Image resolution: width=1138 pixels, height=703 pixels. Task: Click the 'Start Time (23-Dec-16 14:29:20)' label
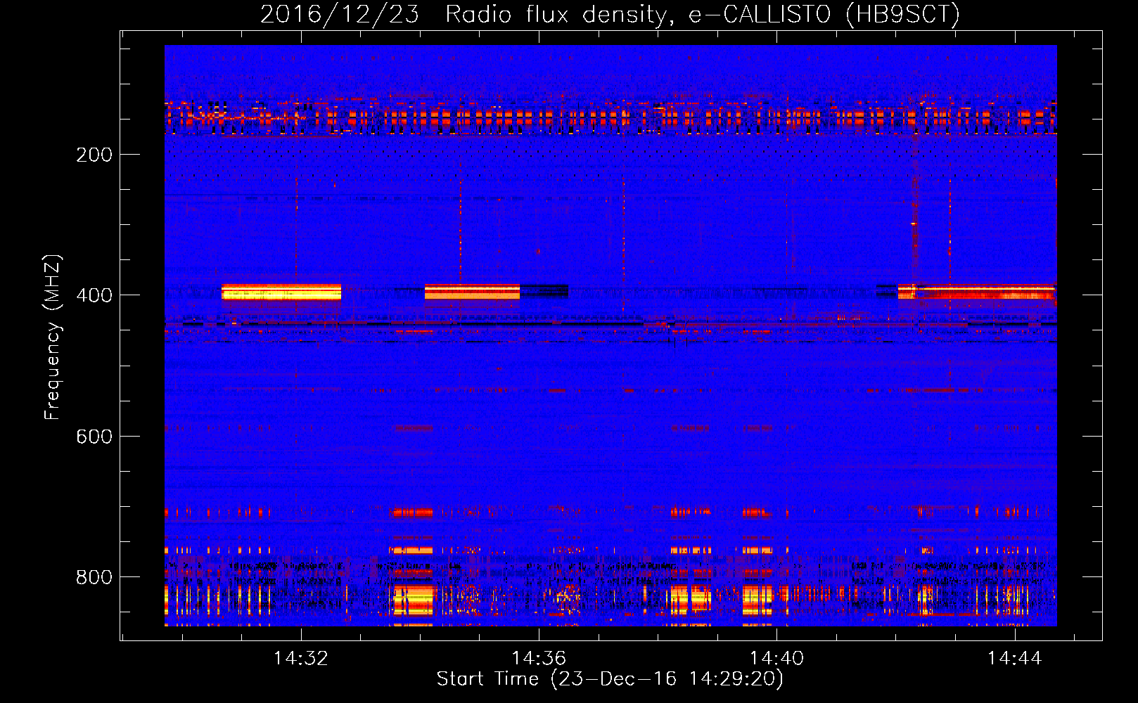pyautogui.click(x=610, y=679)
